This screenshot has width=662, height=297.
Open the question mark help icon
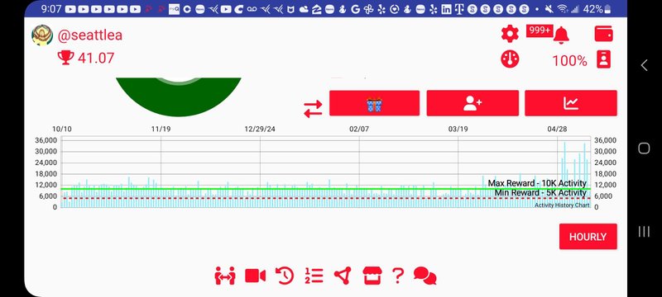tap(397, 276)
